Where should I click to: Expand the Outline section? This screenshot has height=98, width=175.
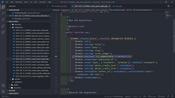[x=12, y=91]
